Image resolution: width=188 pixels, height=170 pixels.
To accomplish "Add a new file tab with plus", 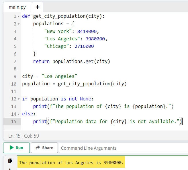I will pyautogui.click(x=38, y=7).
